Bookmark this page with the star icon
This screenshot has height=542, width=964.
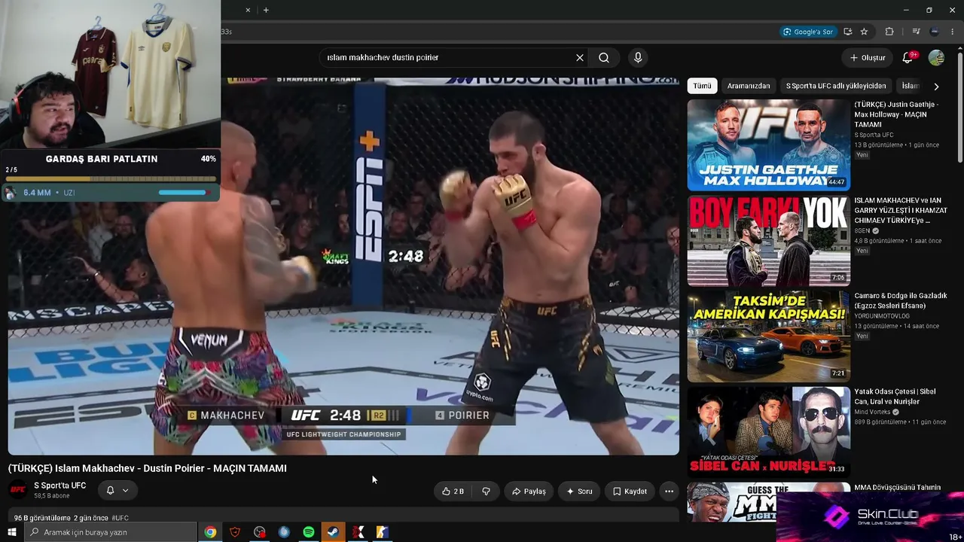coord(864,32)
